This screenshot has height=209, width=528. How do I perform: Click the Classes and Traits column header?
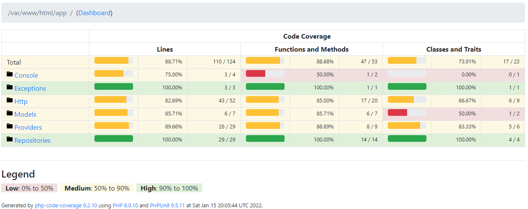click(x=454, y=49)
